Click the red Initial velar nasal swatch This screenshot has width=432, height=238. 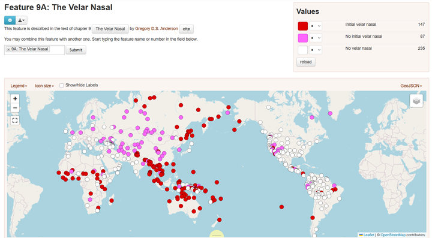[302, 26]
